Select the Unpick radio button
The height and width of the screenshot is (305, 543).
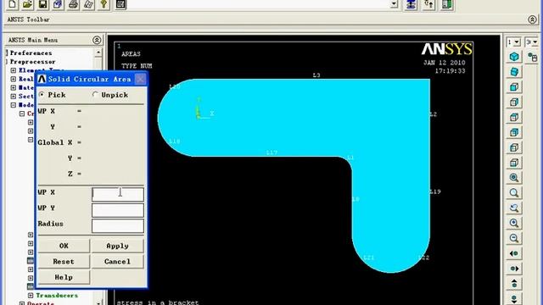coord(95,94)
